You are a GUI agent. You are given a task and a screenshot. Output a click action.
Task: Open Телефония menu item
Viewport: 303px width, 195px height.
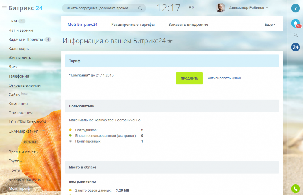coord(19,76)
